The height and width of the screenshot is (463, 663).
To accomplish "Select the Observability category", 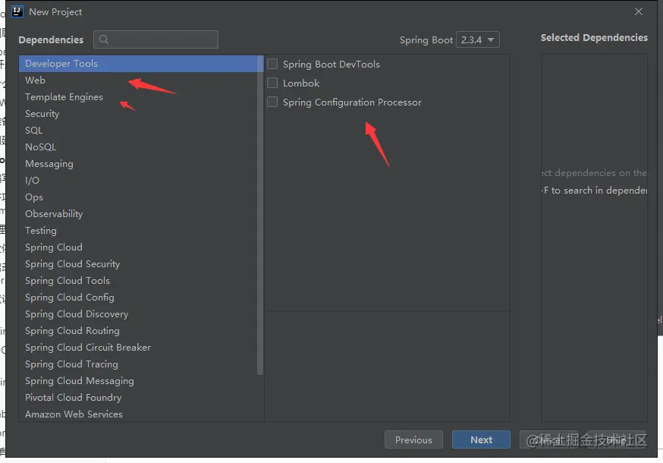I will point(138,214).
